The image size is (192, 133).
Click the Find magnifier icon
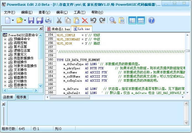click(x=113, y=20)
